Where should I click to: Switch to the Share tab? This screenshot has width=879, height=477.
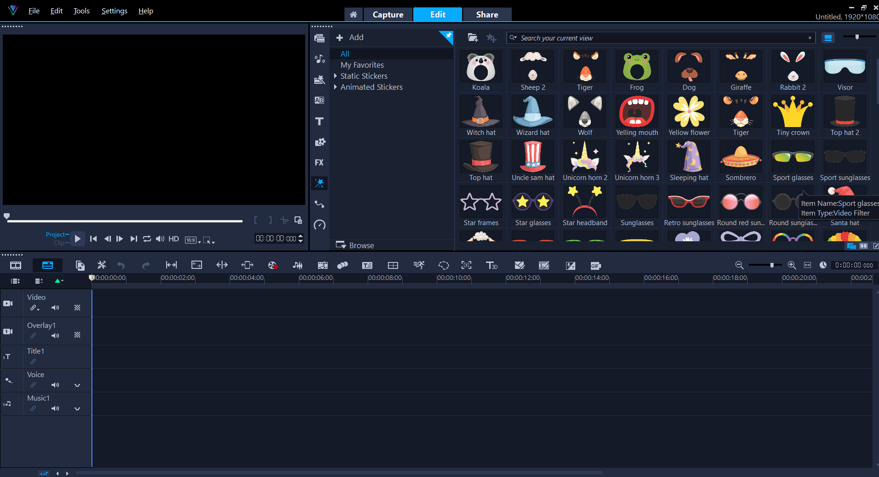(x=487, y=15)
